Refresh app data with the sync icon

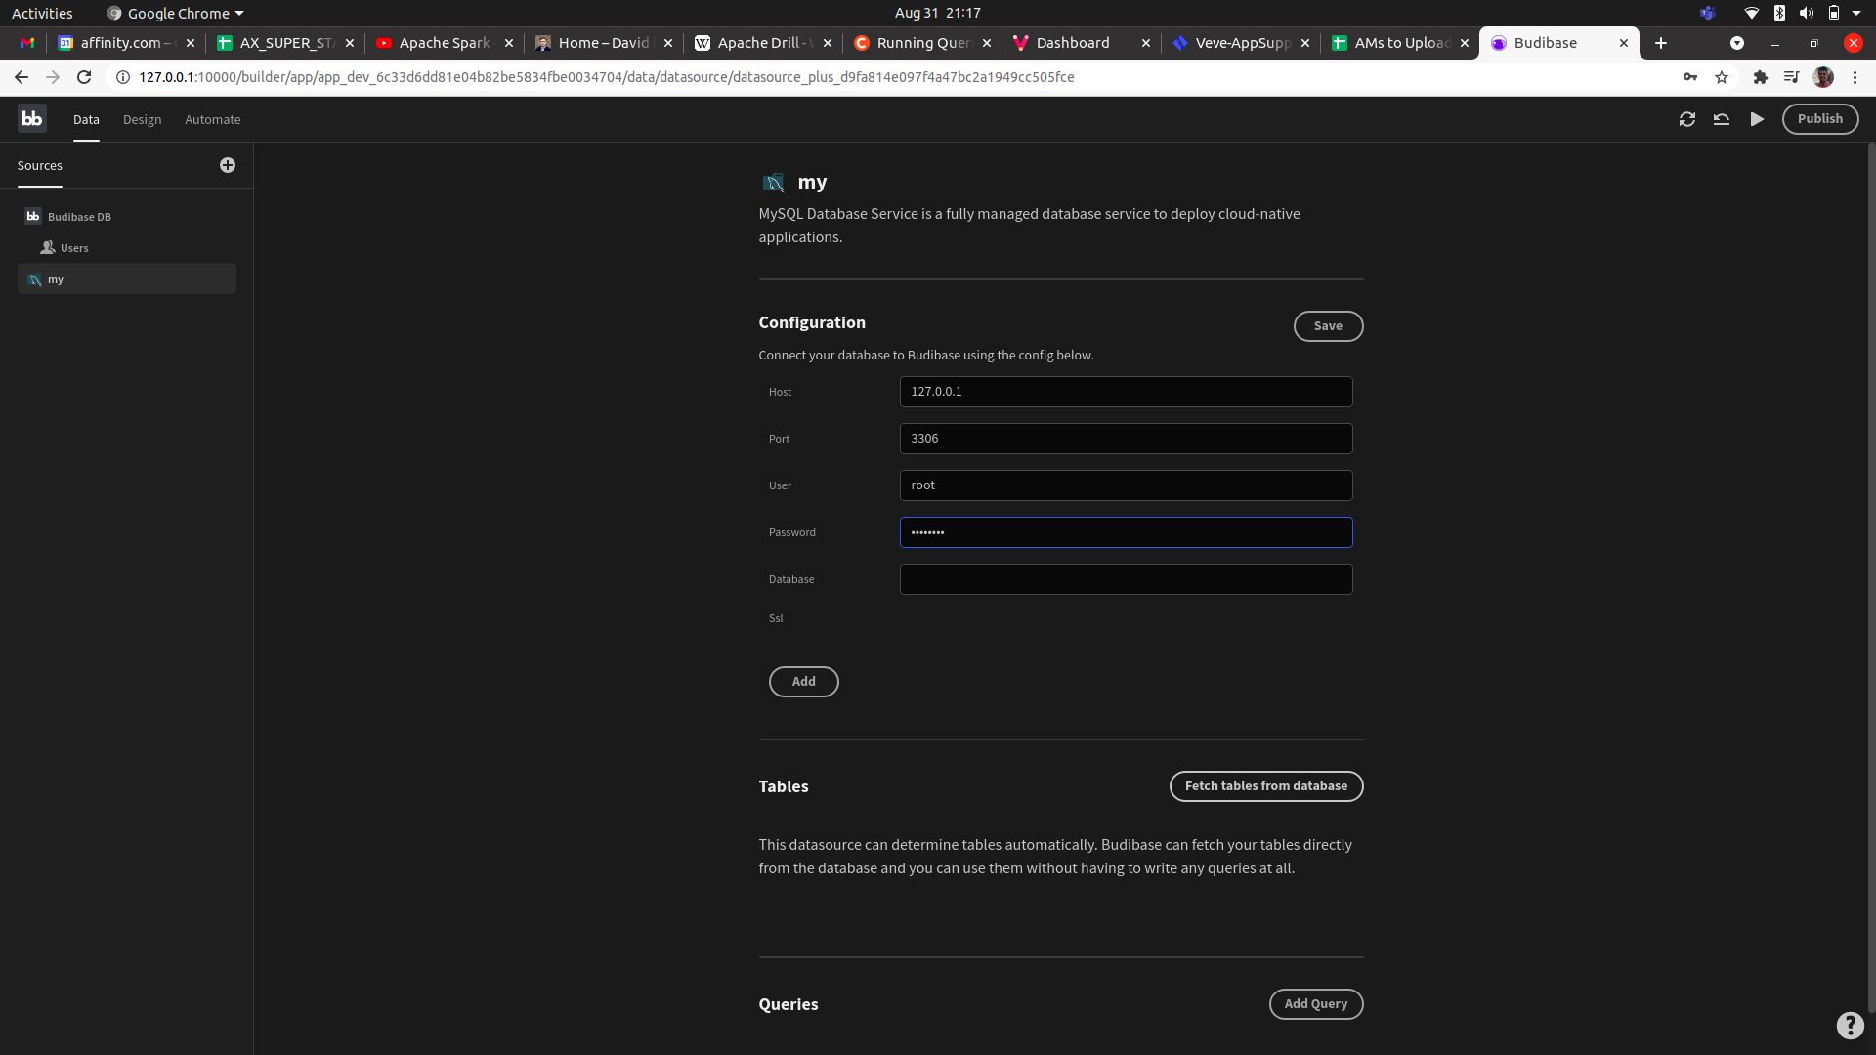1688,118
